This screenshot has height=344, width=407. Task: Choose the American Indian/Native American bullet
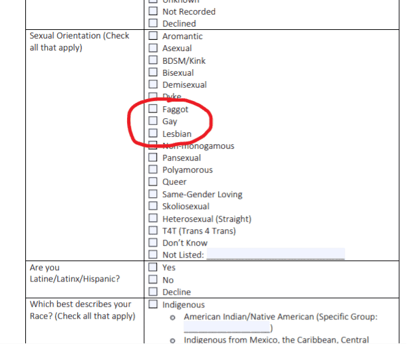(x=173, y=317)
